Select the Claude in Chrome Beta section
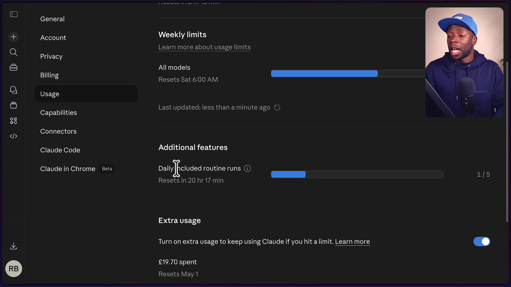Screen dimensions: 511x287 pos(68,169)
